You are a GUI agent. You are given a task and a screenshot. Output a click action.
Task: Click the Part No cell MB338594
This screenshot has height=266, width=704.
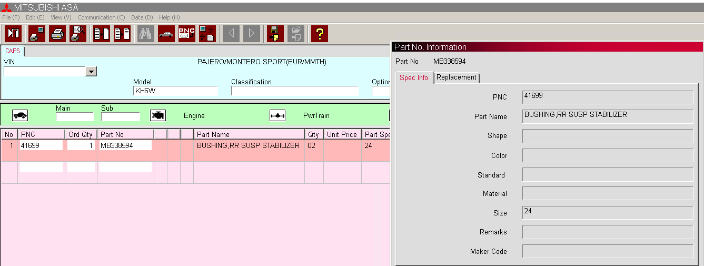[125, 145]
